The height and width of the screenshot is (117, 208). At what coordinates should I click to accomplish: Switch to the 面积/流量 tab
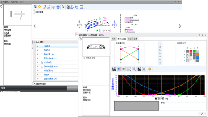122,39
